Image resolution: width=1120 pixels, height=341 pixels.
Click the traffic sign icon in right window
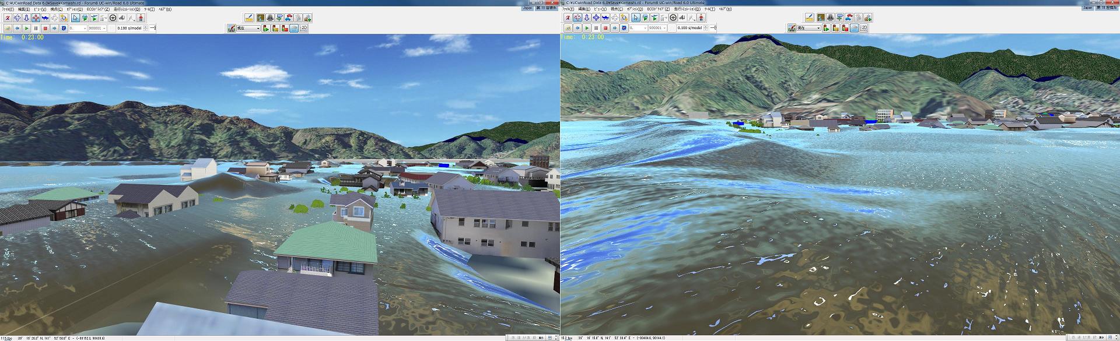coord(839,17)
